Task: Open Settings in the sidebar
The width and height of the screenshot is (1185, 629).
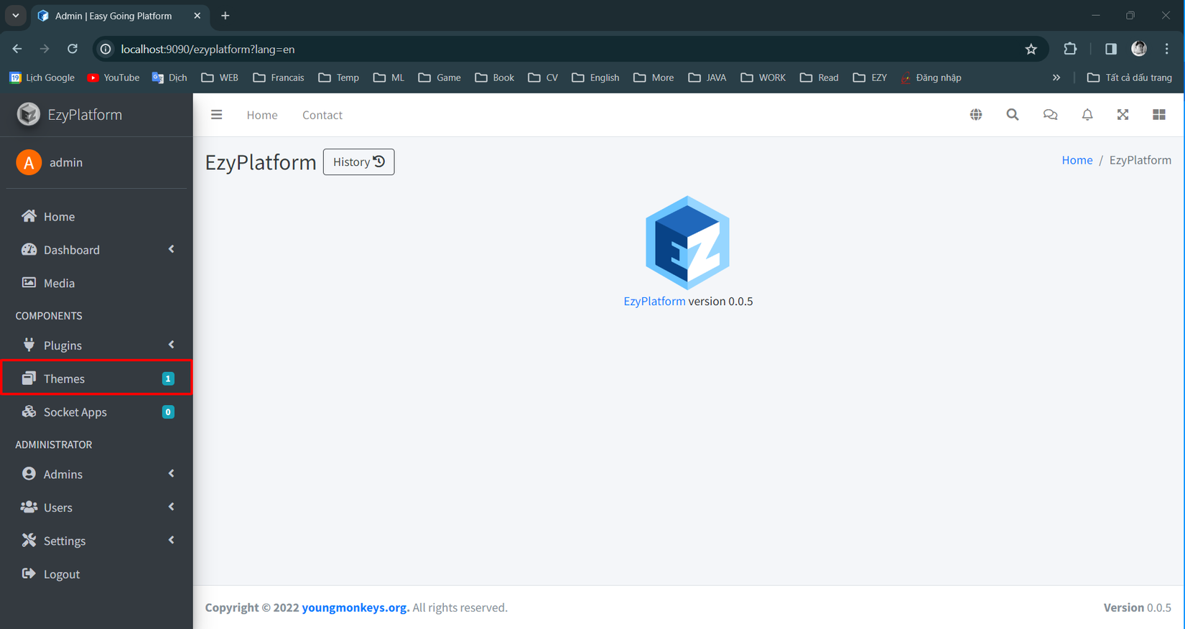Action: point(96,541)
